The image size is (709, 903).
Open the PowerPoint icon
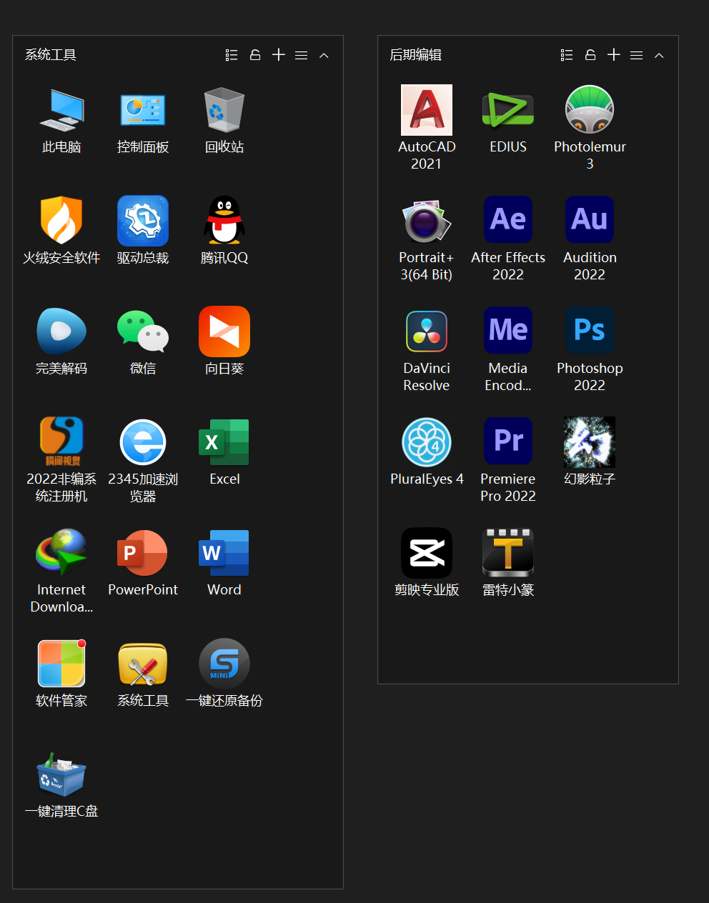[143, 553]
